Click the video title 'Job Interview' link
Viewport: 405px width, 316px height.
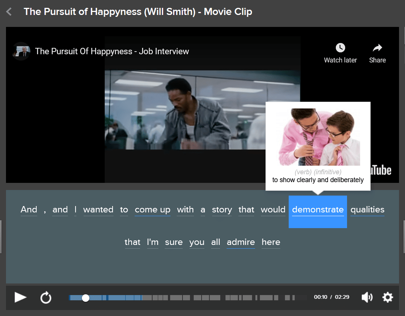(112, 51)
